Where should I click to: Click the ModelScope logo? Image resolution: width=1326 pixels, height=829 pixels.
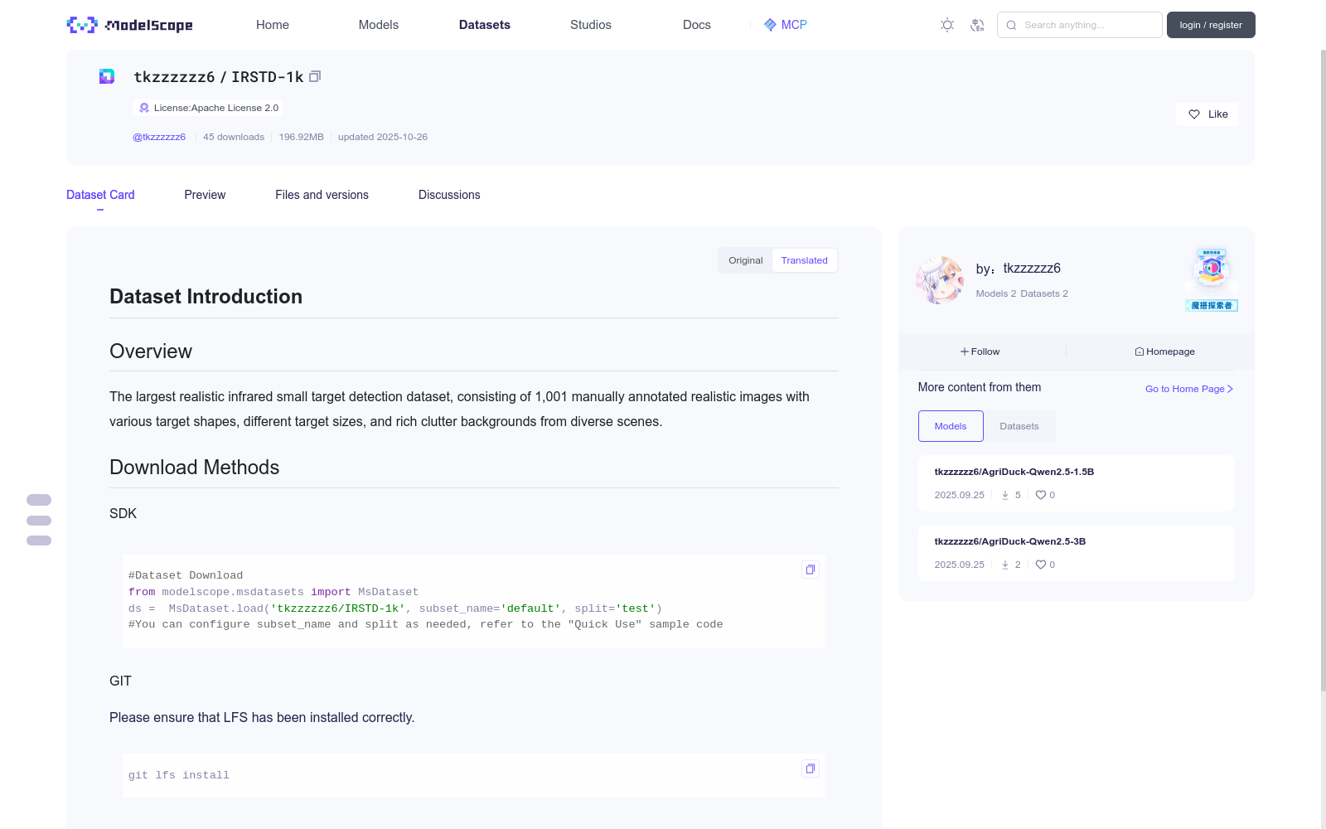[129, 25]
